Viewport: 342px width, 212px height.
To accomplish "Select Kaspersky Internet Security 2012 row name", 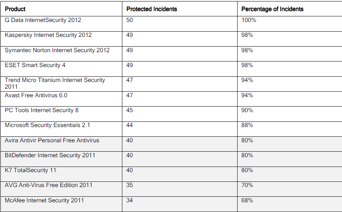I will [48, 35].
